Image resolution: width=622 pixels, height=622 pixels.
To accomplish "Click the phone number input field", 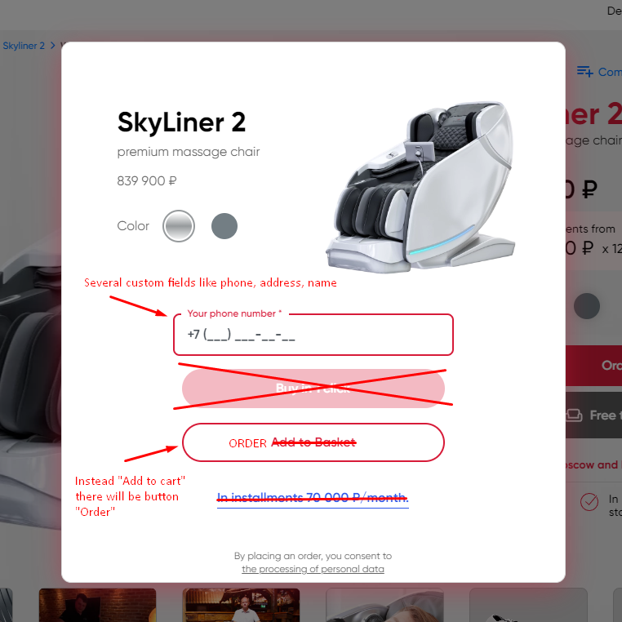I will (x=313, y=335).
